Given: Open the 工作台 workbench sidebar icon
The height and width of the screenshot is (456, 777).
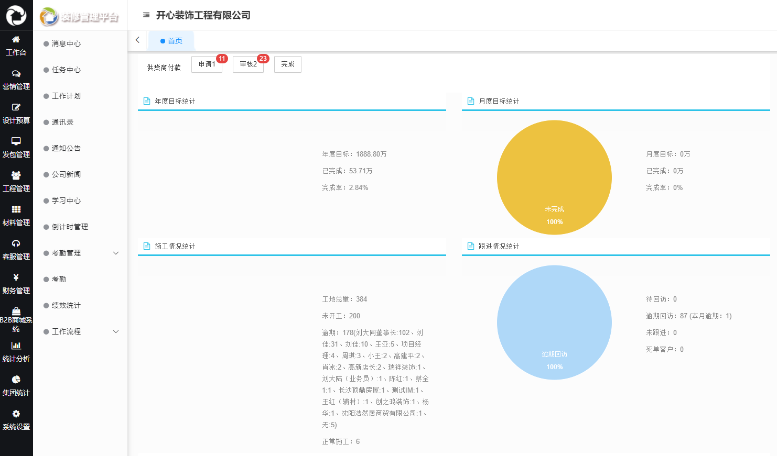Looking at the screenshot, I should (x=16, y=45).
